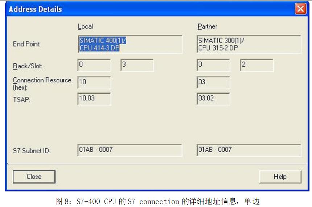Click the Close button
The height and width of the screenshot is (207, 312).
pos(34,177)
